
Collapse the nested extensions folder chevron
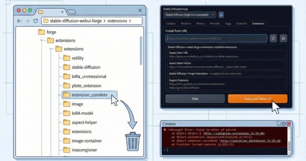(x=51, y=49)
